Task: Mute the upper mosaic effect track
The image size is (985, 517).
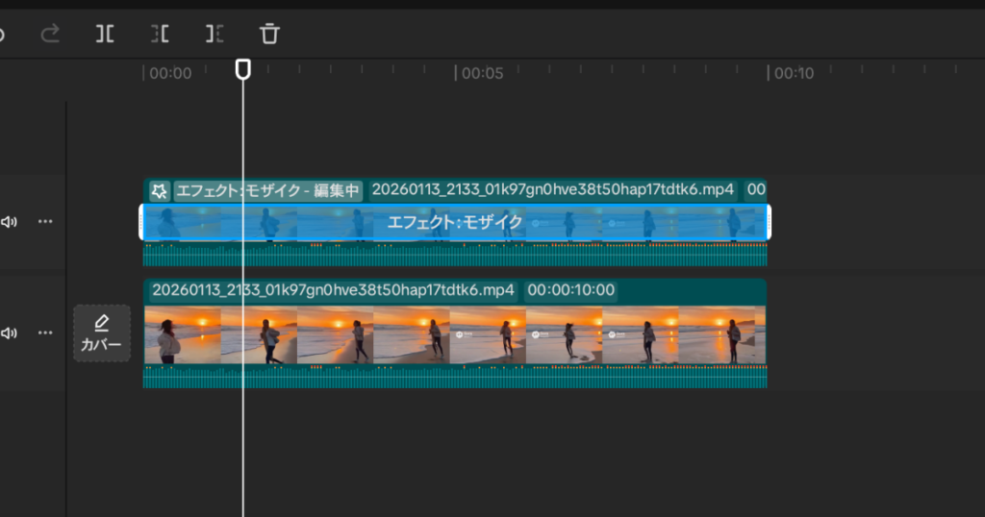Action: pos(9,222)
